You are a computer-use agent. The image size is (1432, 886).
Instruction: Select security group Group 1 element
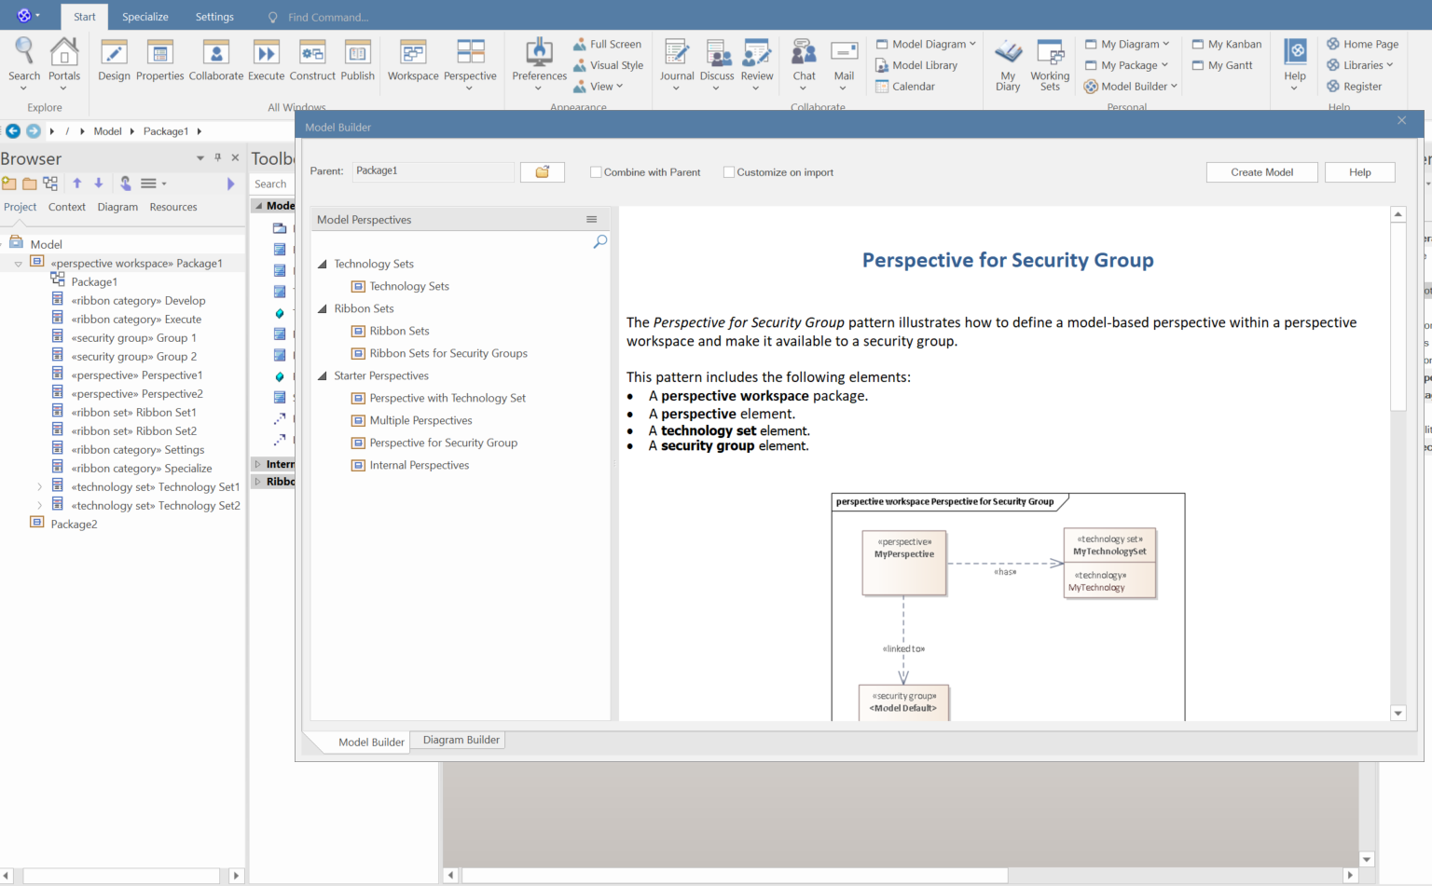(134, 337)
